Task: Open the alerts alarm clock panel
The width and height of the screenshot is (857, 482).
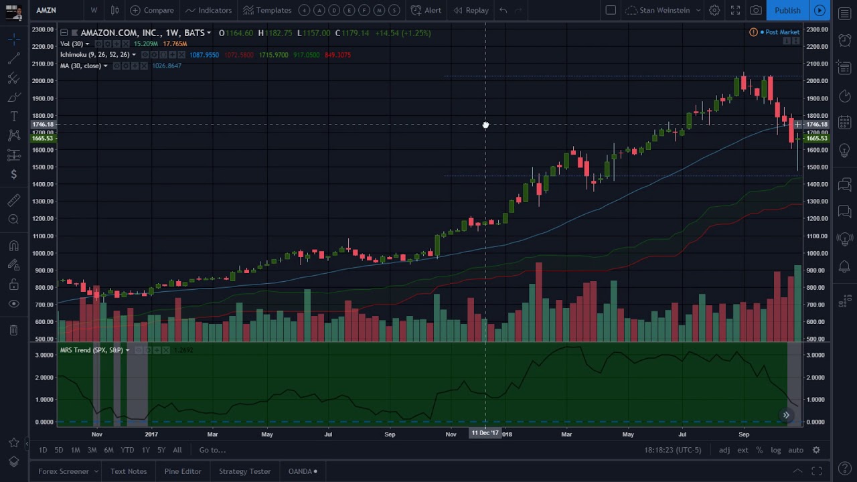Action: [x=844, y=40]
